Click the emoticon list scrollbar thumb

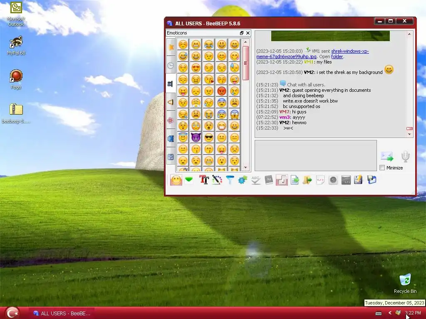click(x=245, y=63)
